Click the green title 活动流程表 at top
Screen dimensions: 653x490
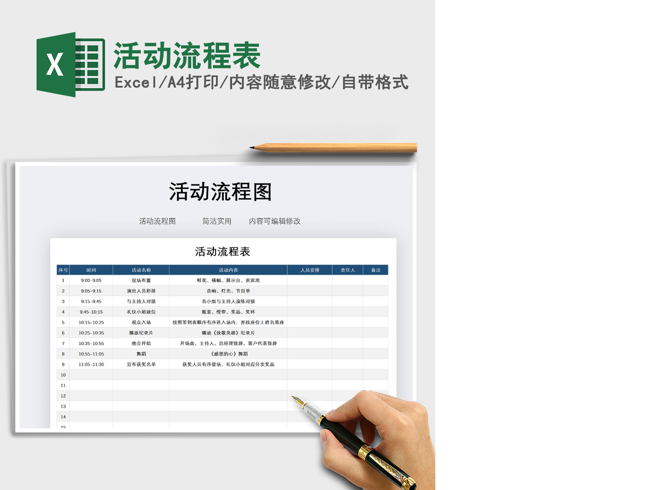pos(187,56)
